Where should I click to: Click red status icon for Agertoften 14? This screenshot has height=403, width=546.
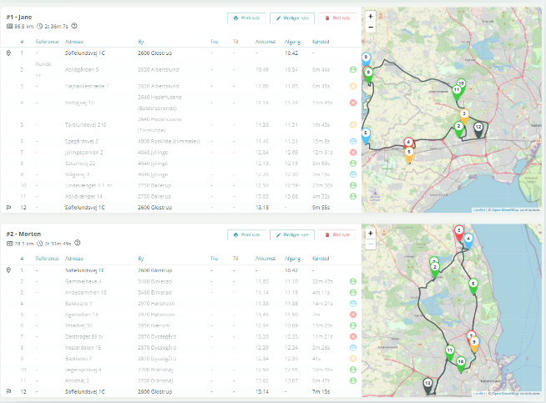point(352,314)
